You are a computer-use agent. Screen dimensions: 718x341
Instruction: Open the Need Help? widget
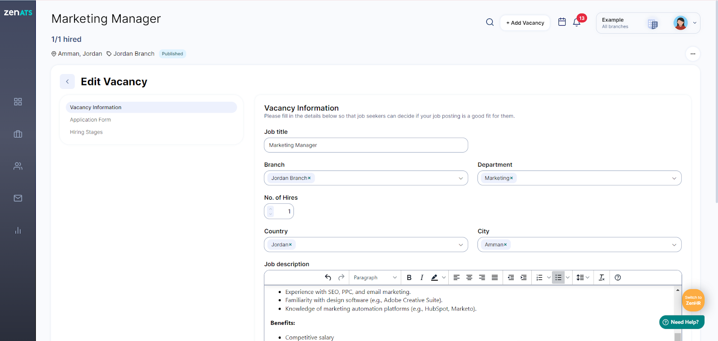click(682, 322)
